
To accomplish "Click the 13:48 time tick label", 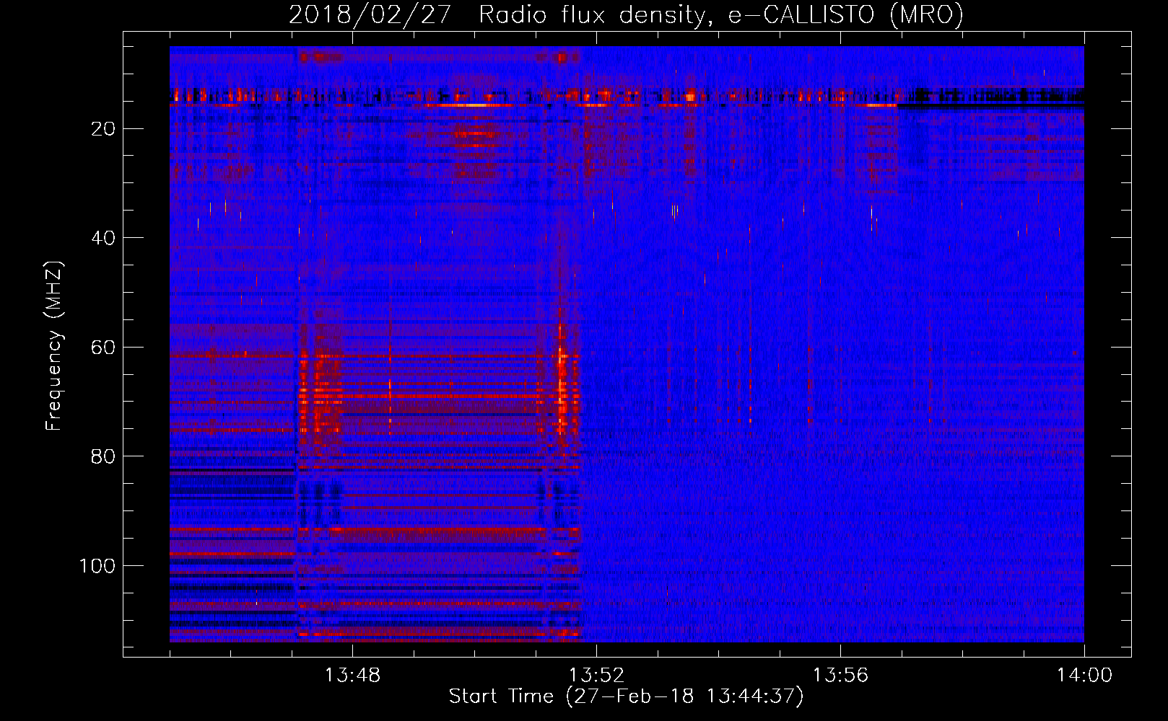I will 352,676.
